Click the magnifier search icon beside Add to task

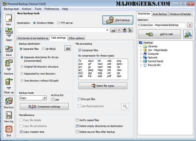[x=188, y=34]
